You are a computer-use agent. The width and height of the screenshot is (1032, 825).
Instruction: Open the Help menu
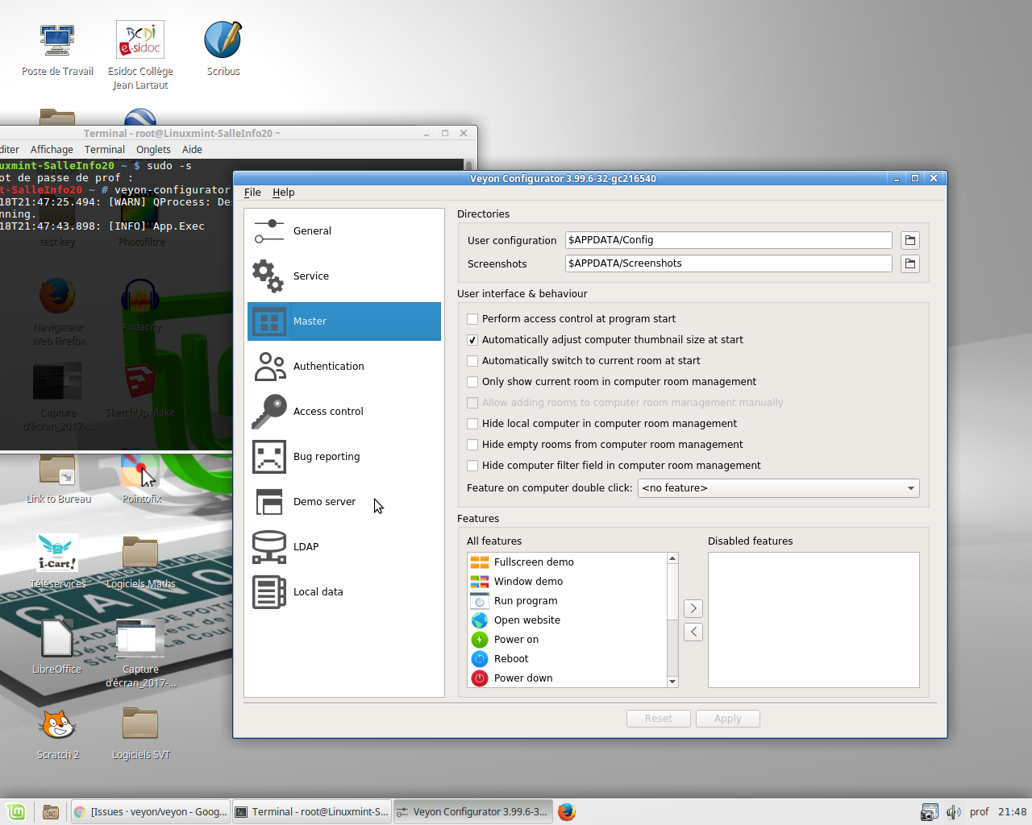283,193
